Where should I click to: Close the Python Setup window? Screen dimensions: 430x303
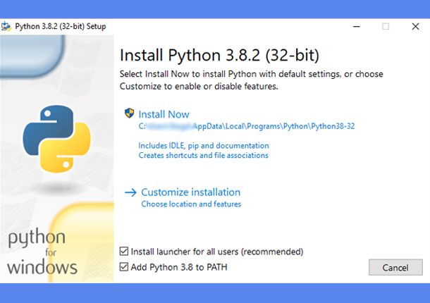415,27
